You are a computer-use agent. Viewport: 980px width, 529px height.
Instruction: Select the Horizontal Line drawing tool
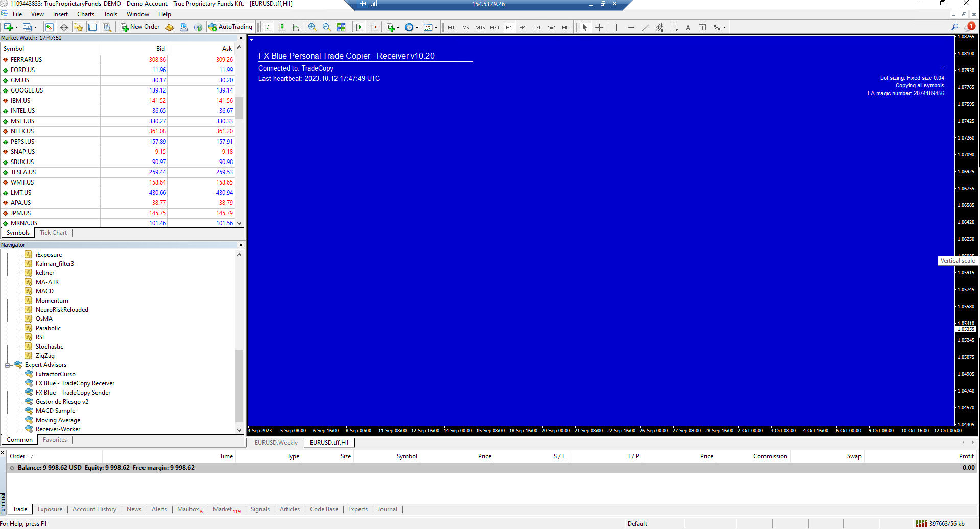(x=632, y=27)
